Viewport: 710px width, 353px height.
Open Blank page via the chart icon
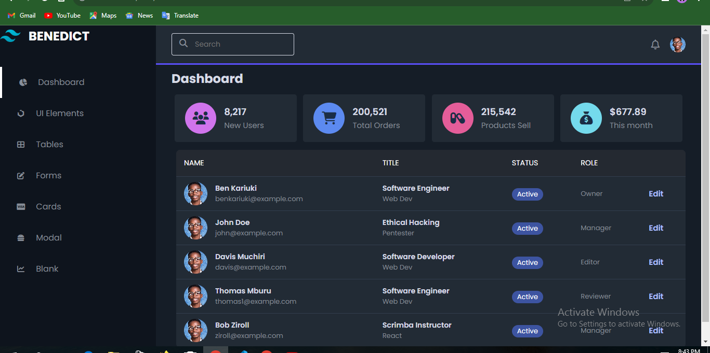[21, 269]
